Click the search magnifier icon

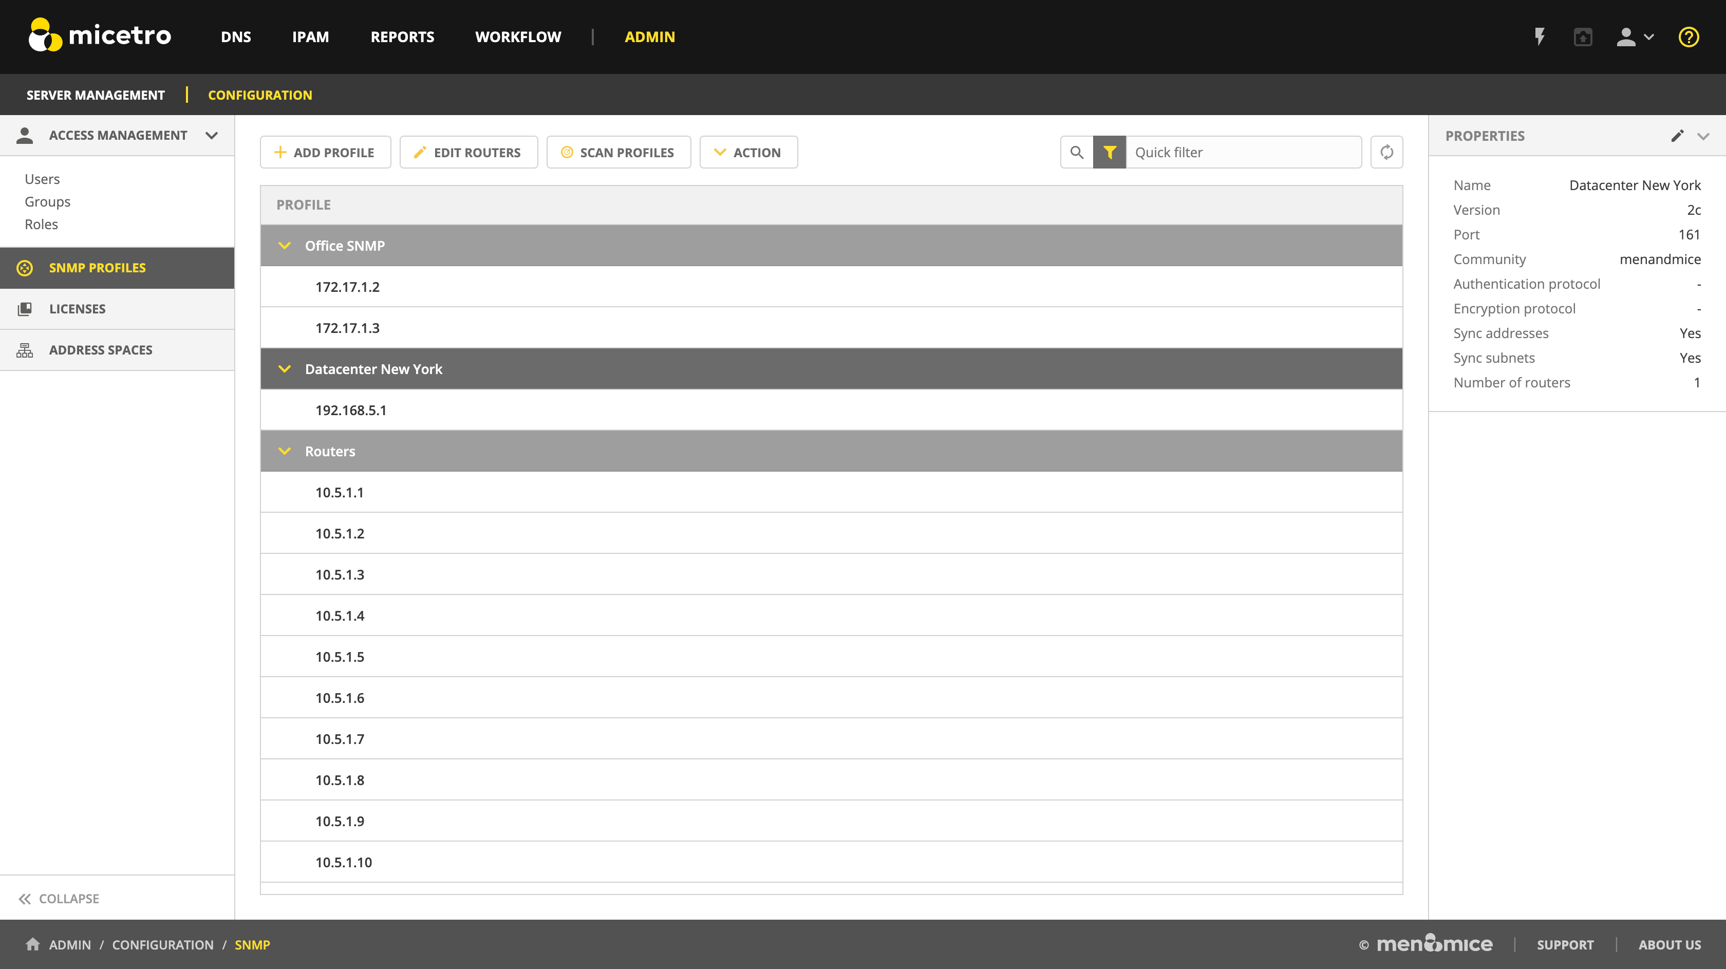point(1077,152)
